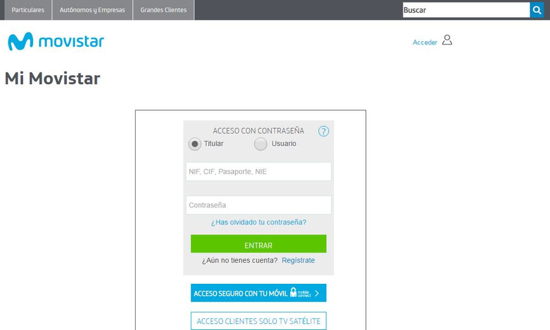Open the help question mark icon
The image size is (550, 330).
(323, 131)
